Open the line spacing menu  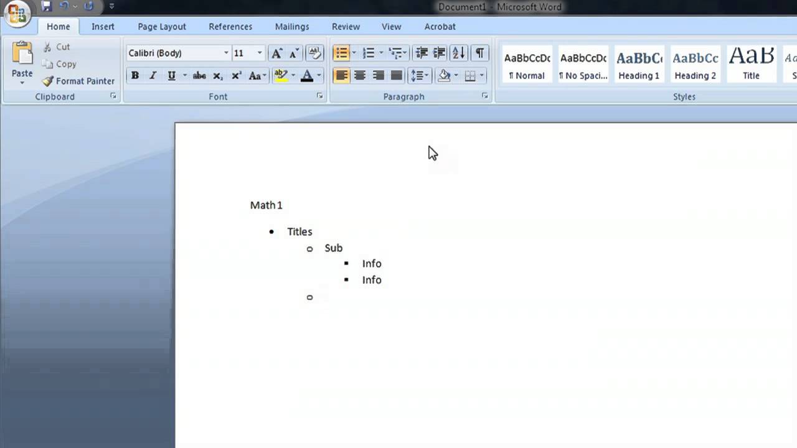tap(418, 76)
